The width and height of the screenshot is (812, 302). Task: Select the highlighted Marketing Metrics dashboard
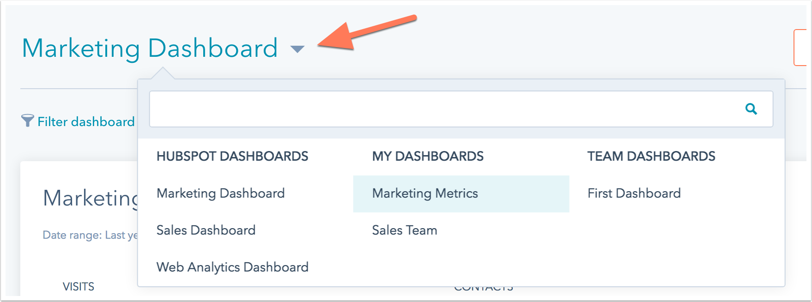(461, 194)
